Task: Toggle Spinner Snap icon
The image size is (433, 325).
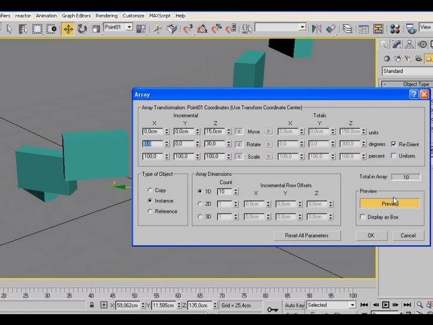Action: point(231,28)
